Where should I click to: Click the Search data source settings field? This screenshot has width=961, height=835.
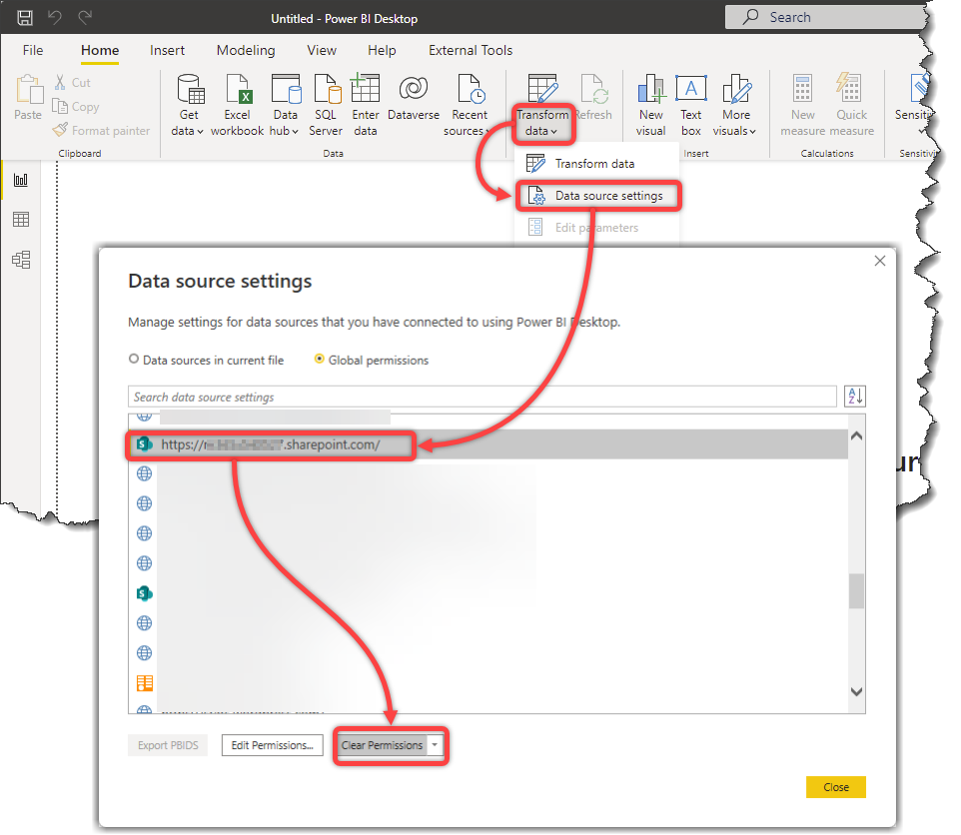pyautogui.click(x=482, y=397)
